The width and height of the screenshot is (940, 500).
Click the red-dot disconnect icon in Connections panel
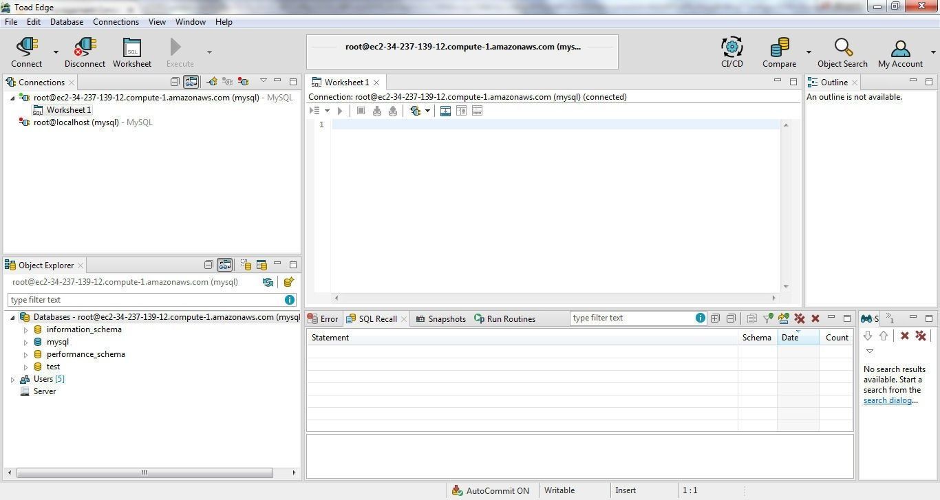coord(243,82)
